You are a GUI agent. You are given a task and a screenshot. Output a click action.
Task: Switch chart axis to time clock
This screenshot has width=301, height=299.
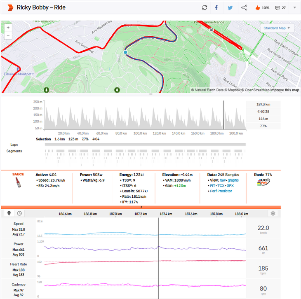coord(19,213)
